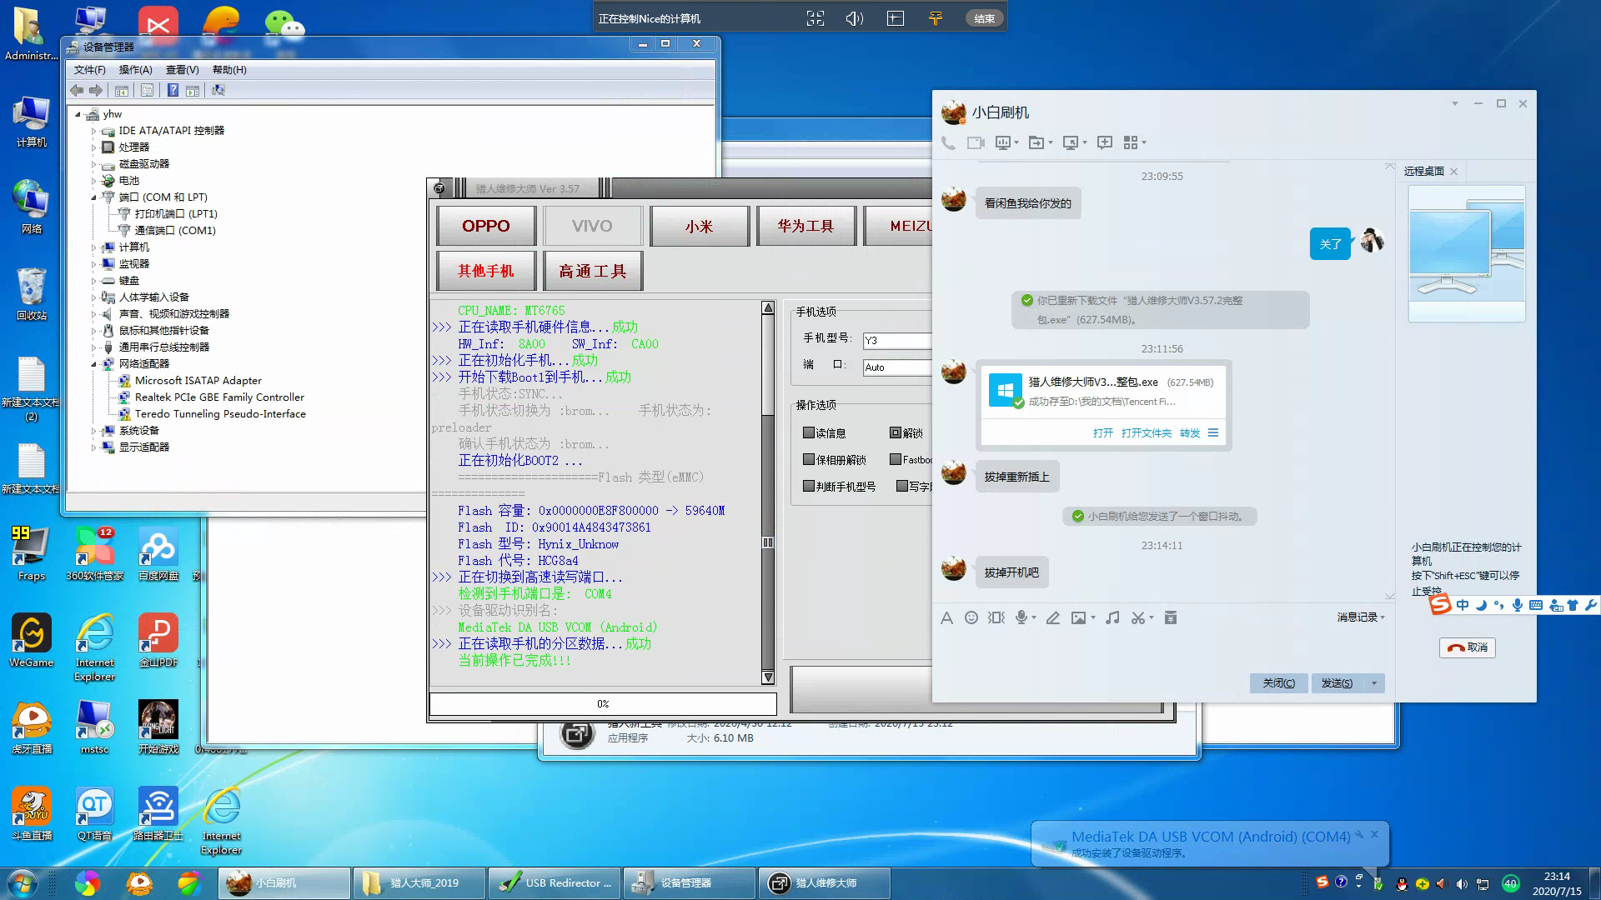Click the 判断手机型号 checkbox

pyautogui.click(x=808, y=486)
